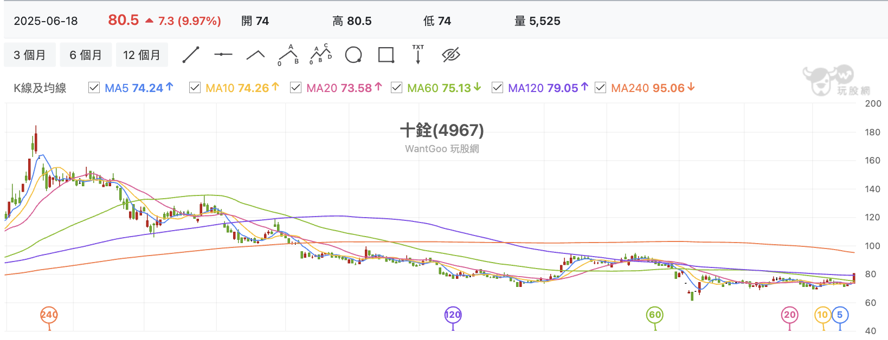Hide drawings with the crossed-eye icon

(x=451, y=55)
